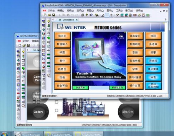Select red bar icon in back window sidebar
The height and width of the screenshot is (136, 174).
(x=18, y=93)
